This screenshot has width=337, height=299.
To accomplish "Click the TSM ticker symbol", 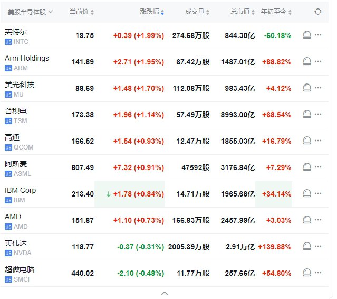I will [21, 121].
